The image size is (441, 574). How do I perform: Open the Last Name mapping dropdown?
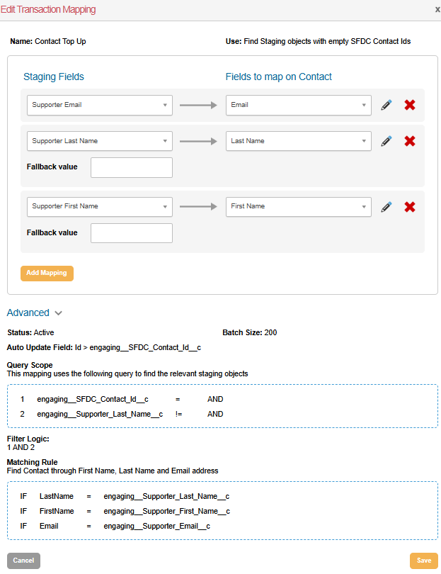[x=298, y=140]
